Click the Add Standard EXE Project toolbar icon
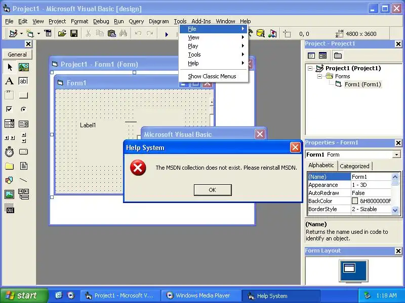405x303 pixels. click(13, 33)
